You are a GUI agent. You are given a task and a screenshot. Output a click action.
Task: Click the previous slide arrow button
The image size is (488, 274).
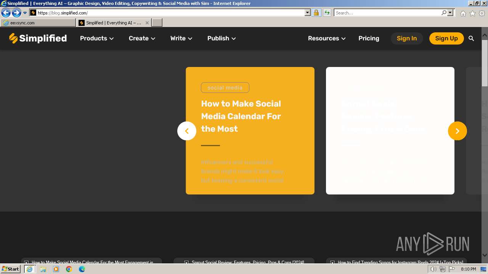187,131
